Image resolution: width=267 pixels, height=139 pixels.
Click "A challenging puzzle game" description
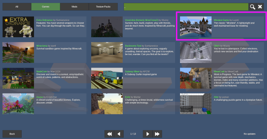[238, 100]
